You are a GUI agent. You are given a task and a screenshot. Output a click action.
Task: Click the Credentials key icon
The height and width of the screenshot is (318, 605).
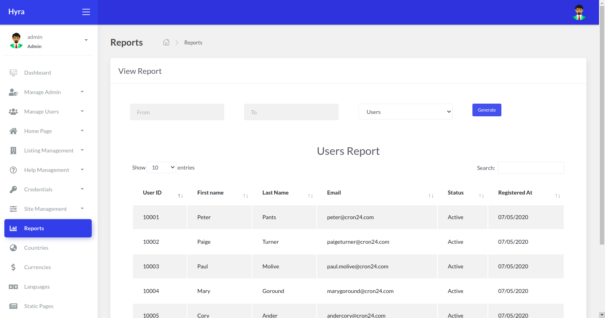13,189
